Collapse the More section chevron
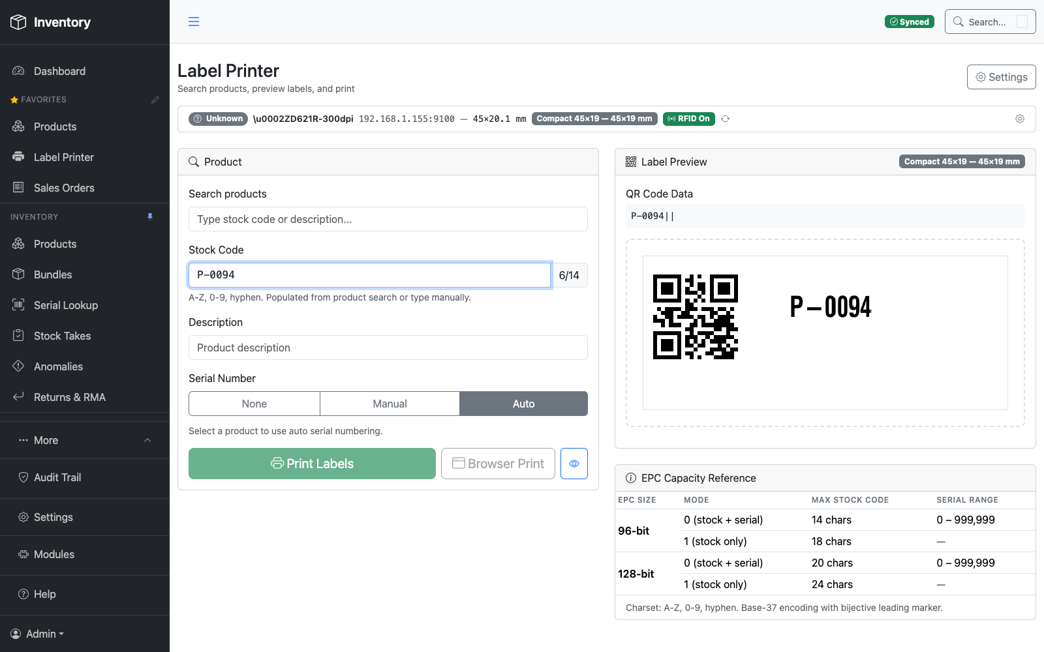Viewport: 1044px width, 652px height. (x=147, y=440)
